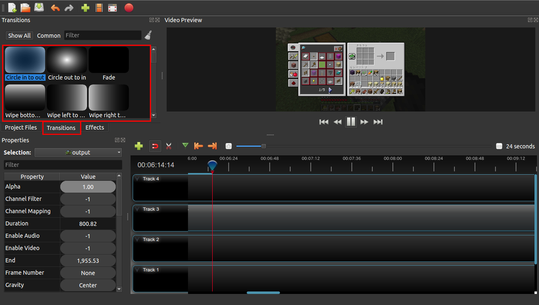Screen dimensions: 539x305
Task: Click the timeline horizontal scrollbar handle
Action: (x=263, y=292)
